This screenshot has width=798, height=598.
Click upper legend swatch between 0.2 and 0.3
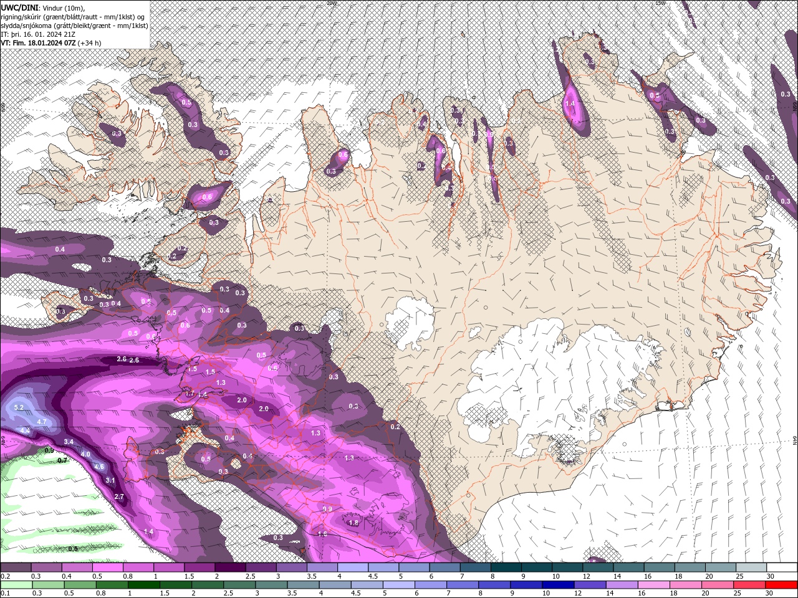click(x=16, y=567)
